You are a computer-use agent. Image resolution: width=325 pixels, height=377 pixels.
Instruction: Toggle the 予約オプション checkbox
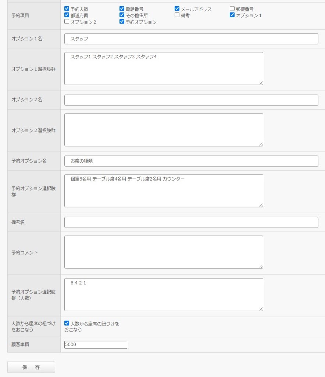click(122, 22)
